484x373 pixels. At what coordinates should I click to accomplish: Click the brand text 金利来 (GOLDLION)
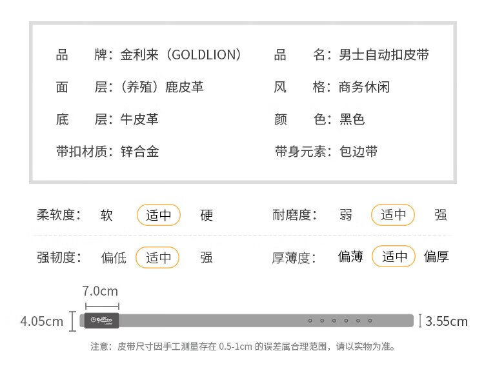click(181, 55)
